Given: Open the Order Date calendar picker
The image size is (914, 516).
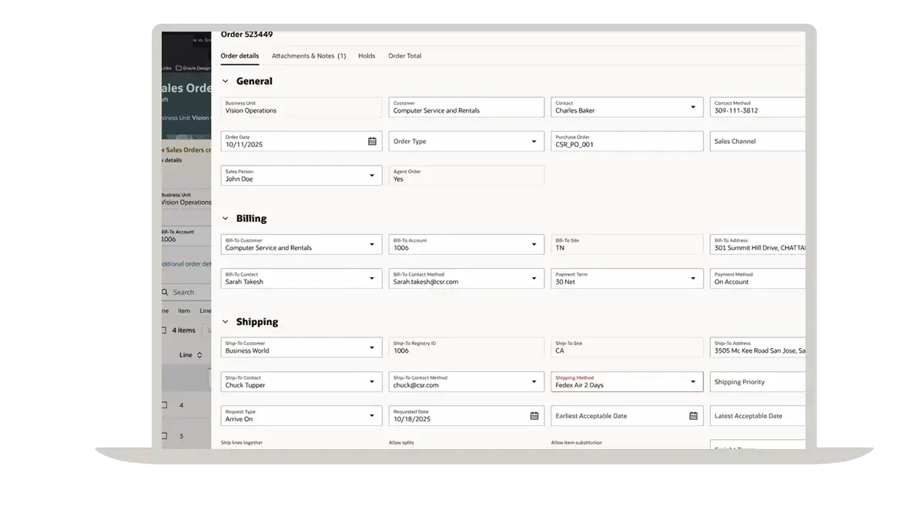Looking at the screenshot, I should coord(372,141).
